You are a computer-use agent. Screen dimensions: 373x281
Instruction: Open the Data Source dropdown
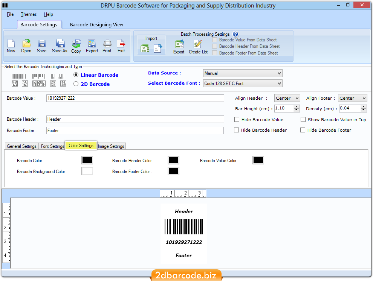click(243, 73)
